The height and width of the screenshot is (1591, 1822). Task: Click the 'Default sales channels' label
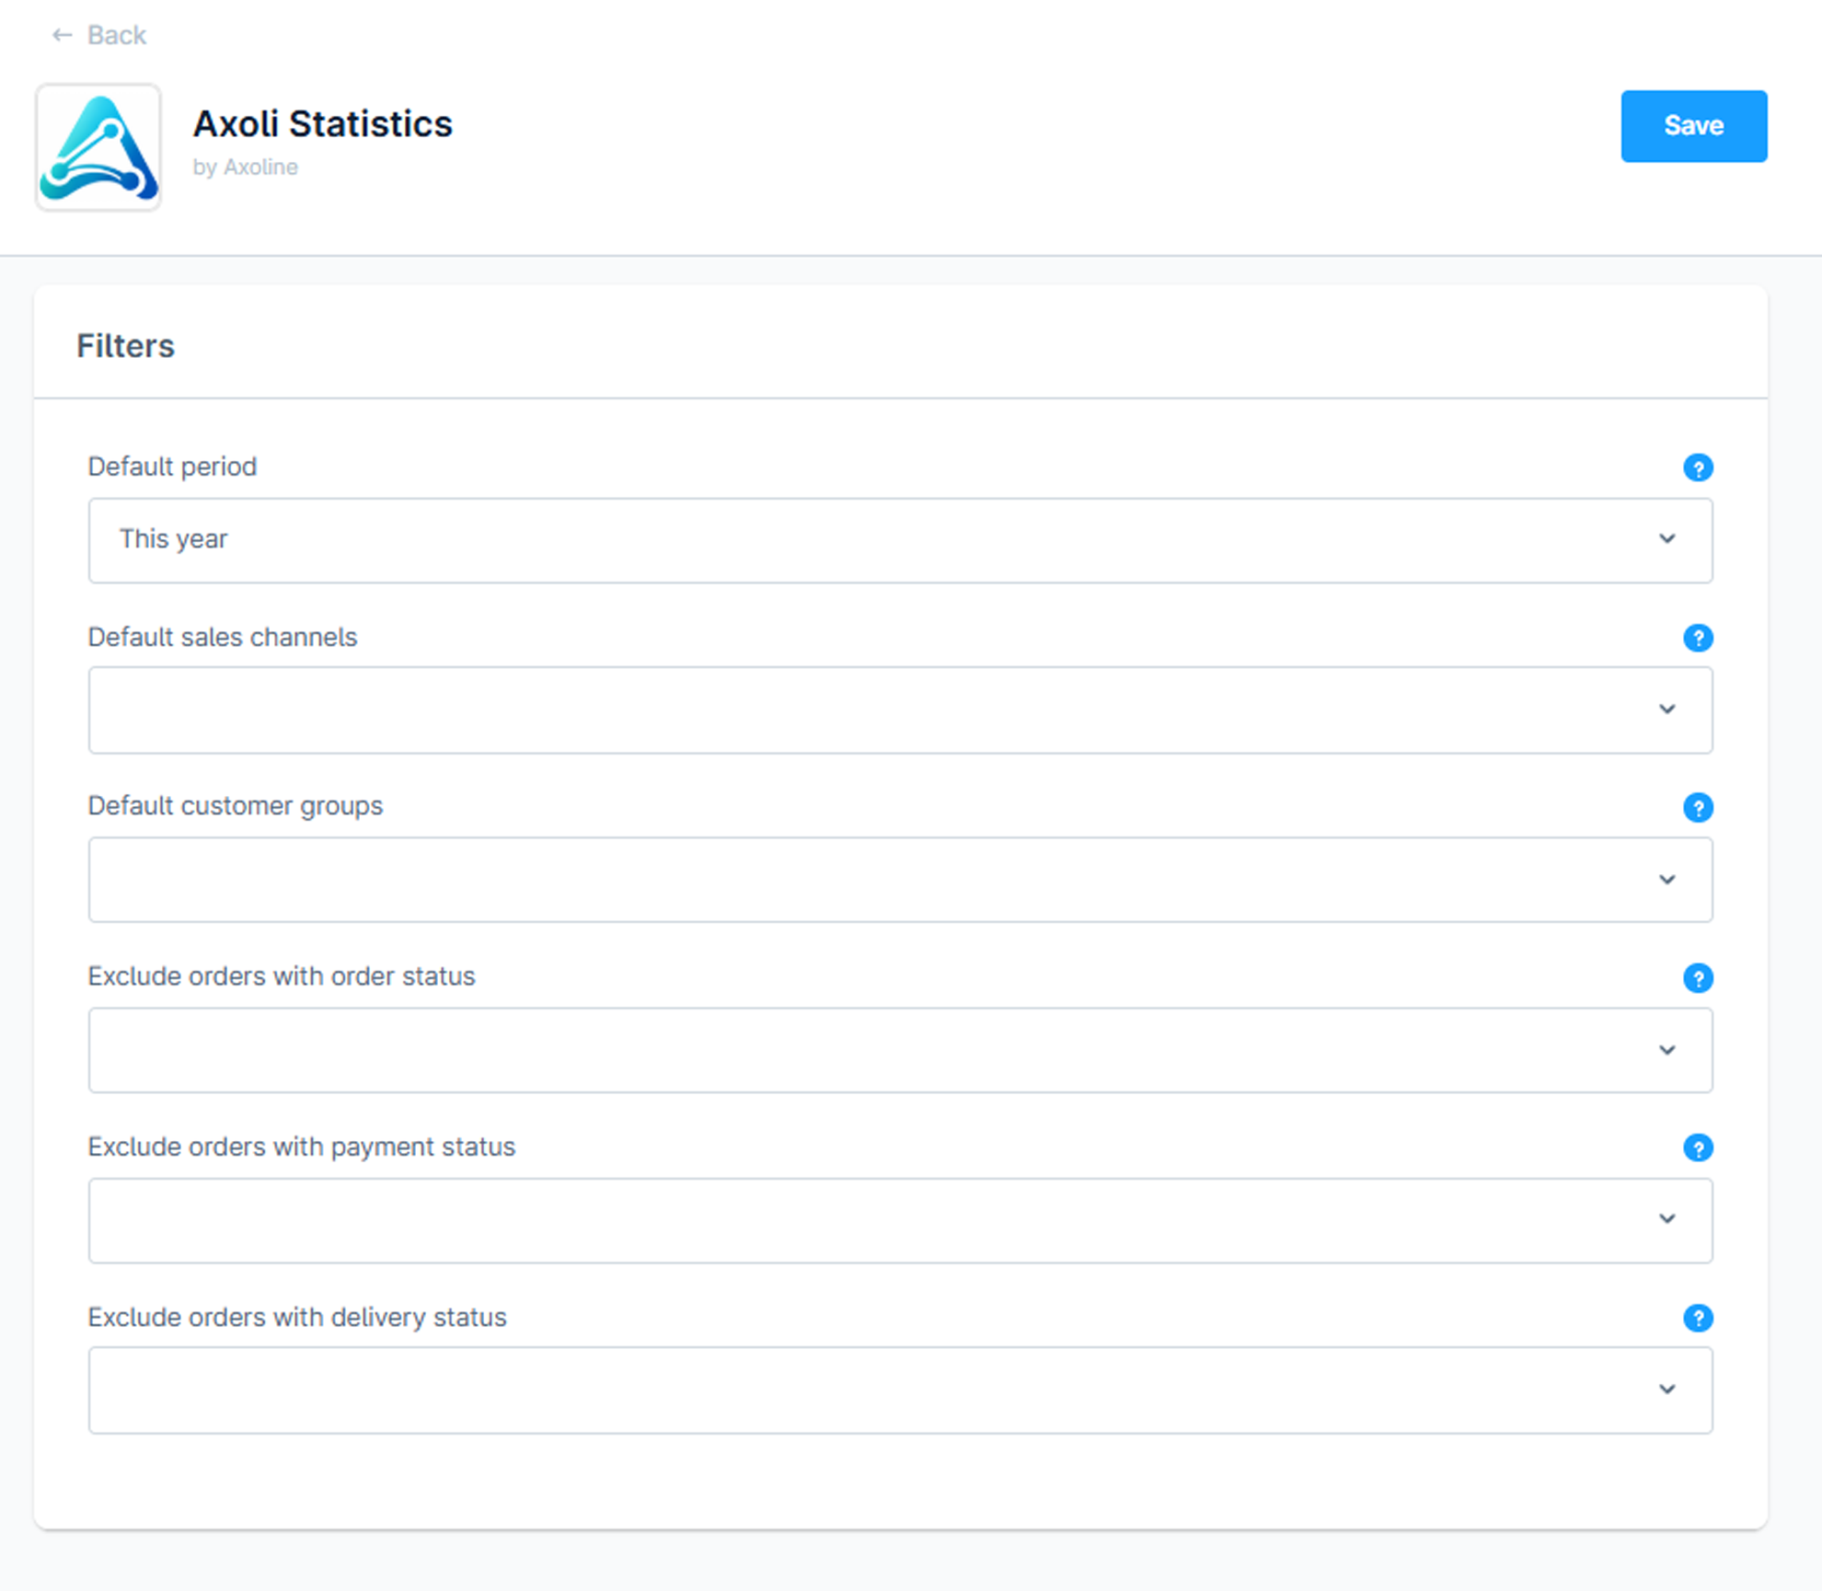pyautogui.click(x=222, y=637)
